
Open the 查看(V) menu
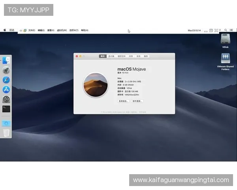click(x=51, y=30)
